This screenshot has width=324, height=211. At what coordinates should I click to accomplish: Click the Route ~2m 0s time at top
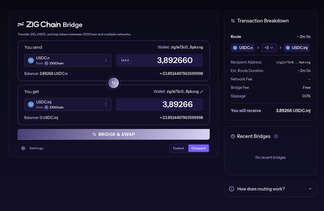[x=304, y=37]
